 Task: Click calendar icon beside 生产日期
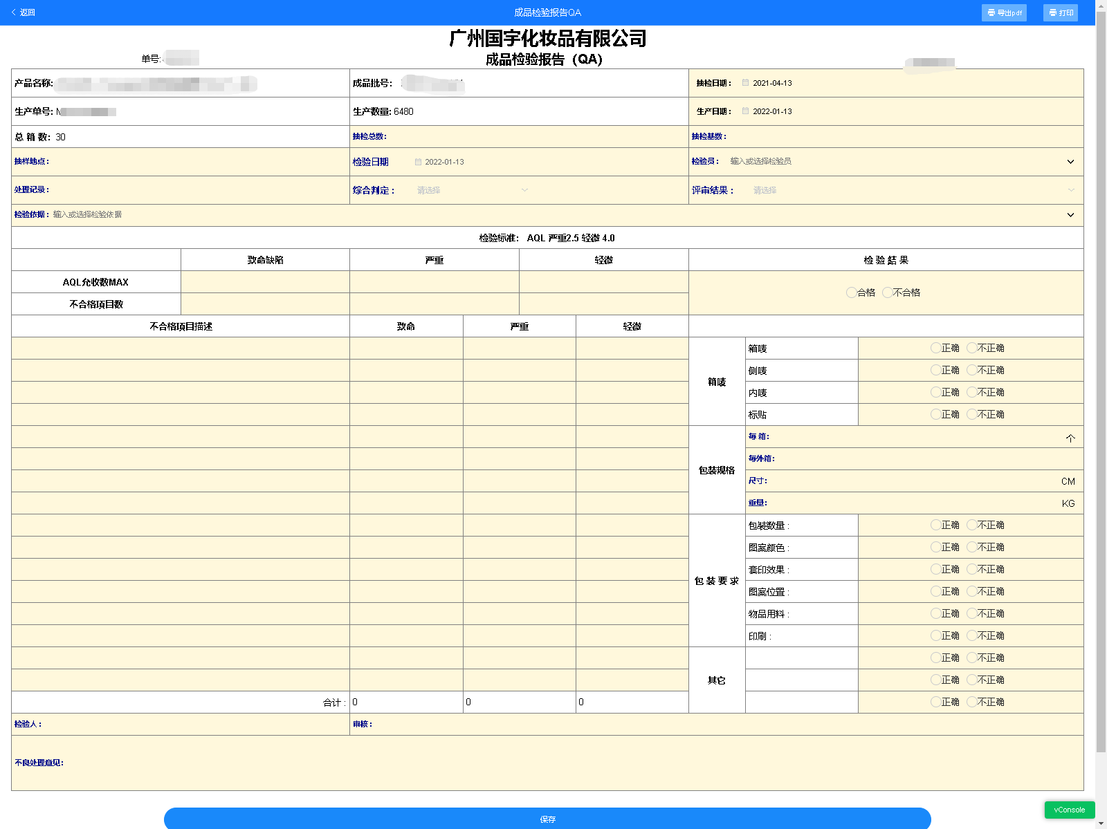click(745, 111)
